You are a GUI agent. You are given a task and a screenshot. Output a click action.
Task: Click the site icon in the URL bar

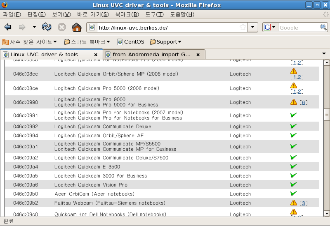92,27
